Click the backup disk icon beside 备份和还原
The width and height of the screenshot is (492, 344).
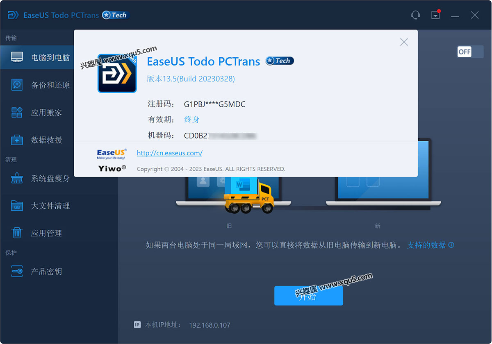(x=17, y=85)
